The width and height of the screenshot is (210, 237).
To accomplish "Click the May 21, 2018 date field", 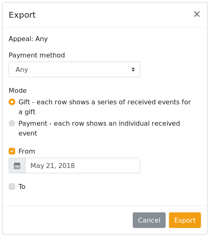I will tap(83, 166).
